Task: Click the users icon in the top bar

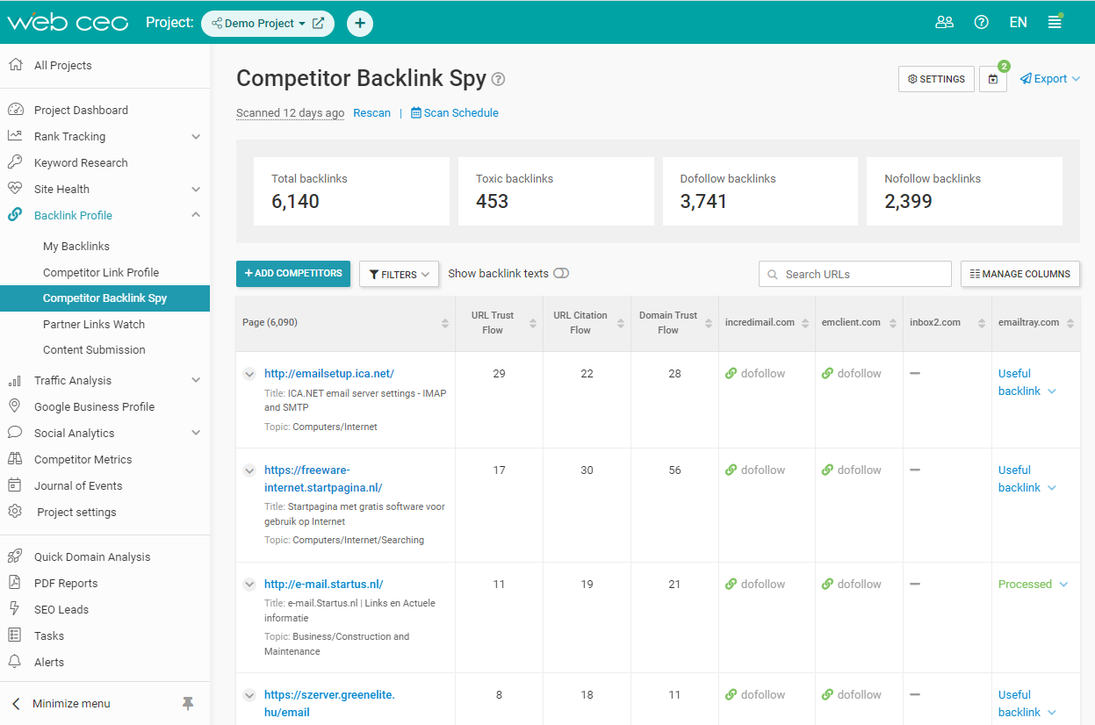Action: [x=945, y=22]
